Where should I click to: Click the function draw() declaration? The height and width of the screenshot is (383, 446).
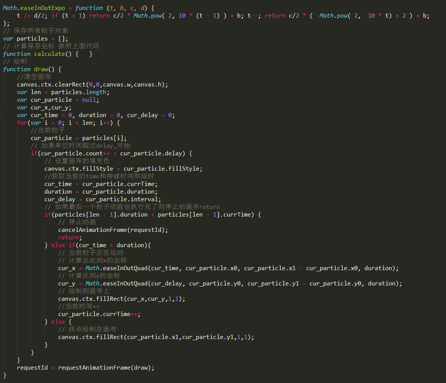pyautogui.click(x=32, y=69)
